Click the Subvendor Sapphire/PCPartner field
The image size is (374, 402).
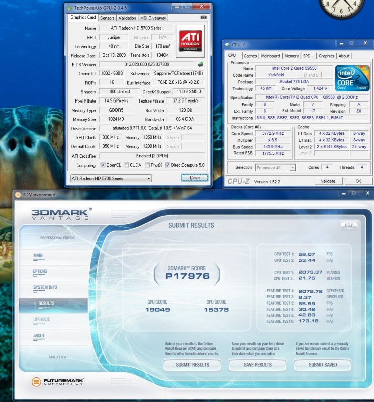pos(178,73)
